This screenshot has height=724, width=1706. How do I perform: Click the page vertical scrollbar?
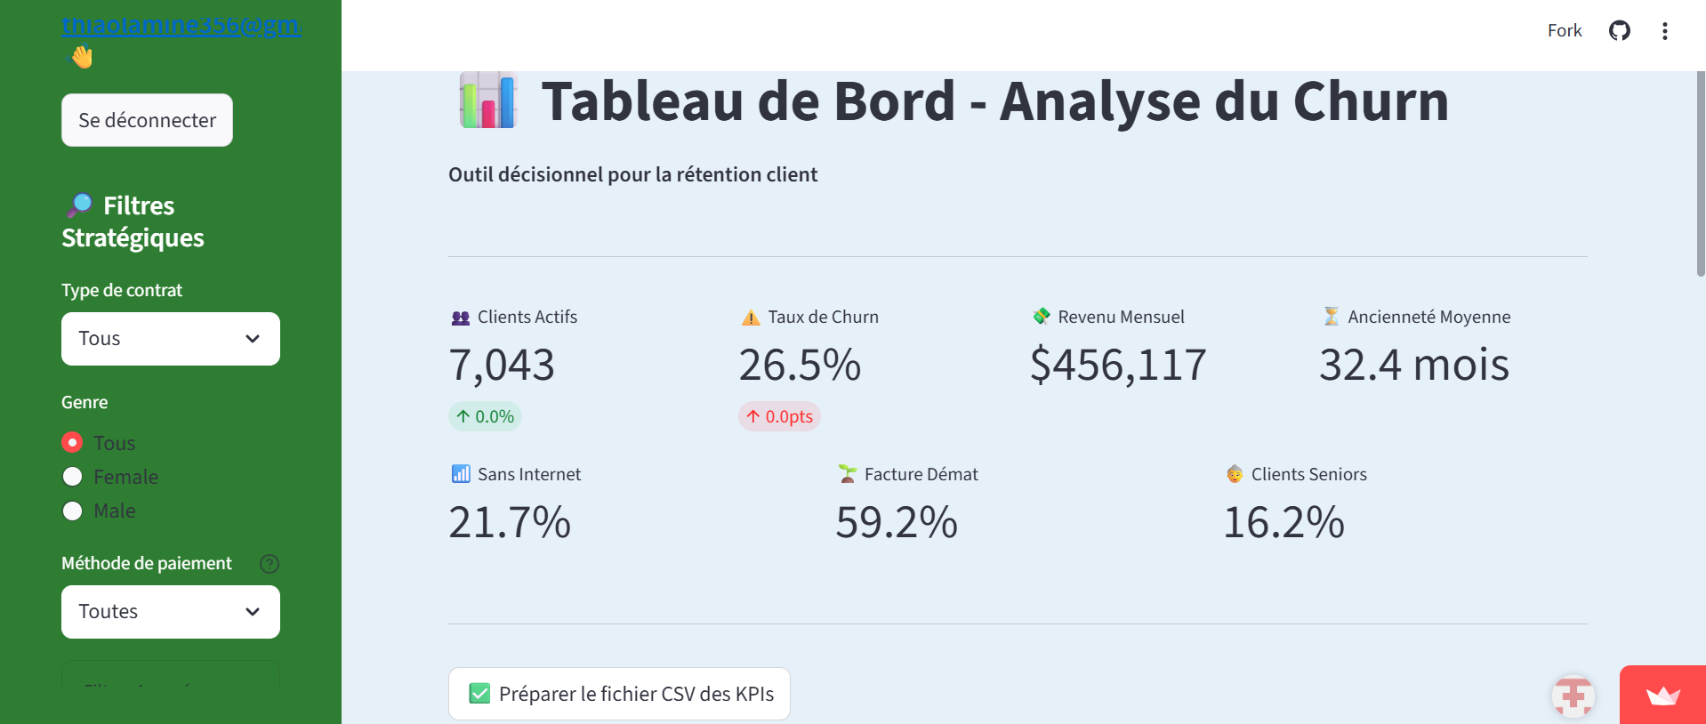pos(1700,173)
